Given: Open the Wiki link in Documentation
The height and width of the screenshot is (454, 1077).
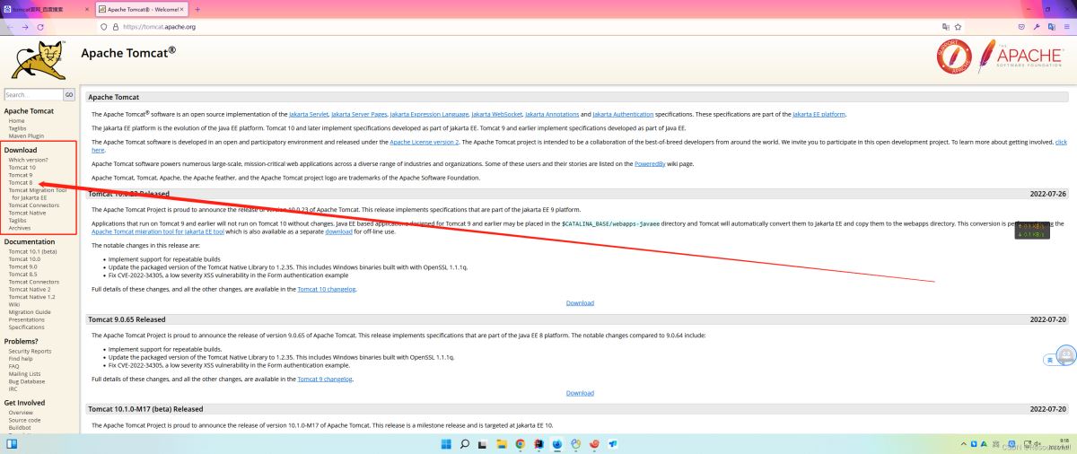Looking at the screenshot, I should pyautogui.click(x=13, y=304).
